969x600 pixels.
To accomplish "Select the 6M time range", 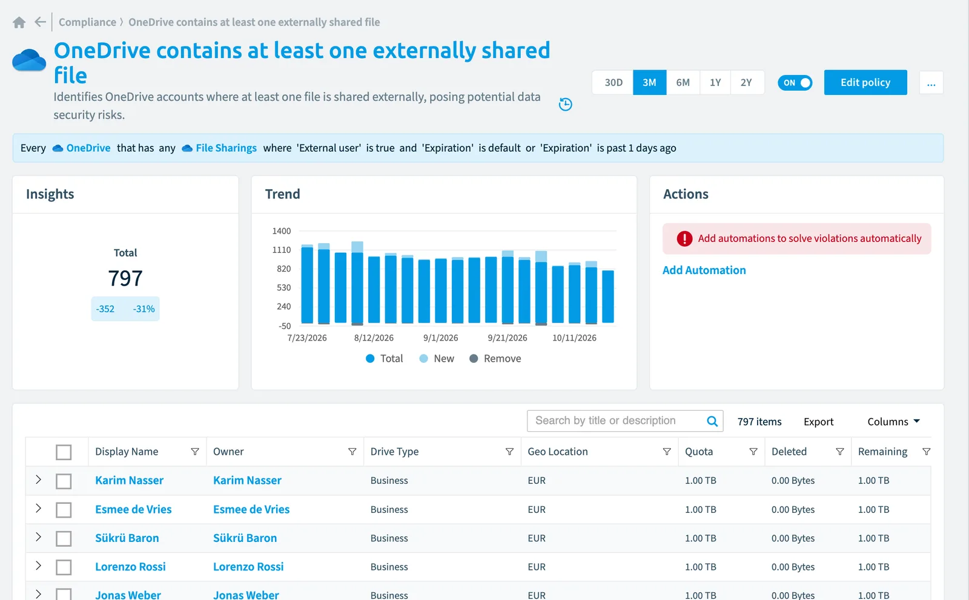I will 683,83.
